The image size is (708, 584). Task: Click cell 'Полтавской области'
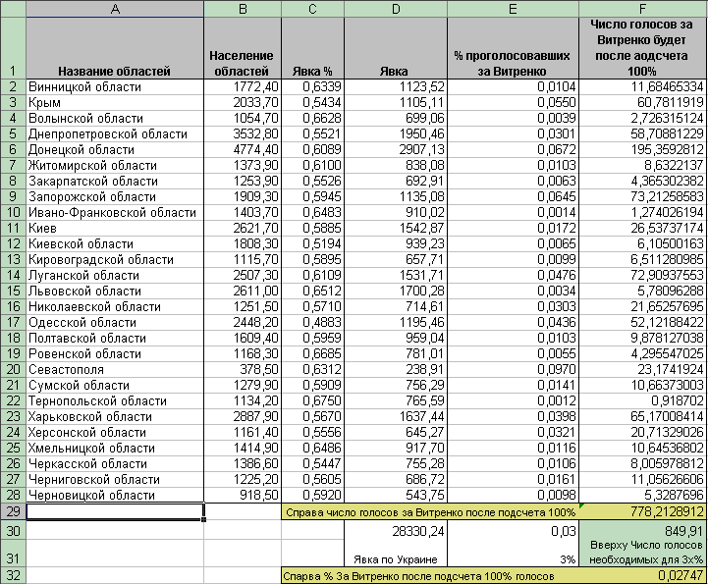[x=115, y=338]
